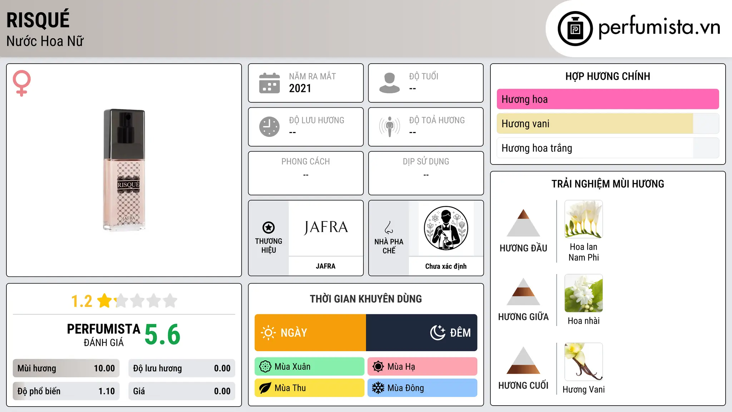Click the Trải nghiệm mùi hương heading

(x=608, y=184)
